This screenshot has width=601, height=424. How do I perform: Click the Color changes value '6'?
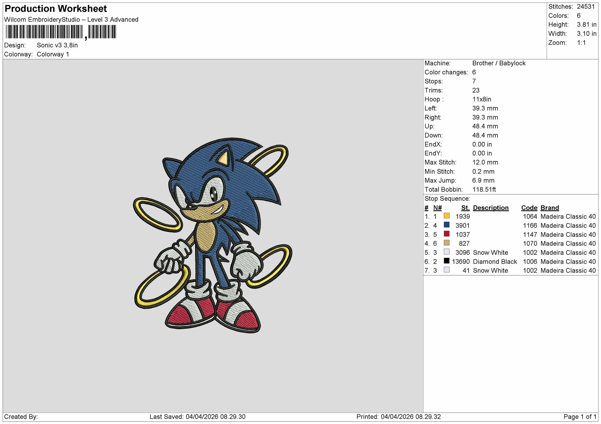coord(474,72)
